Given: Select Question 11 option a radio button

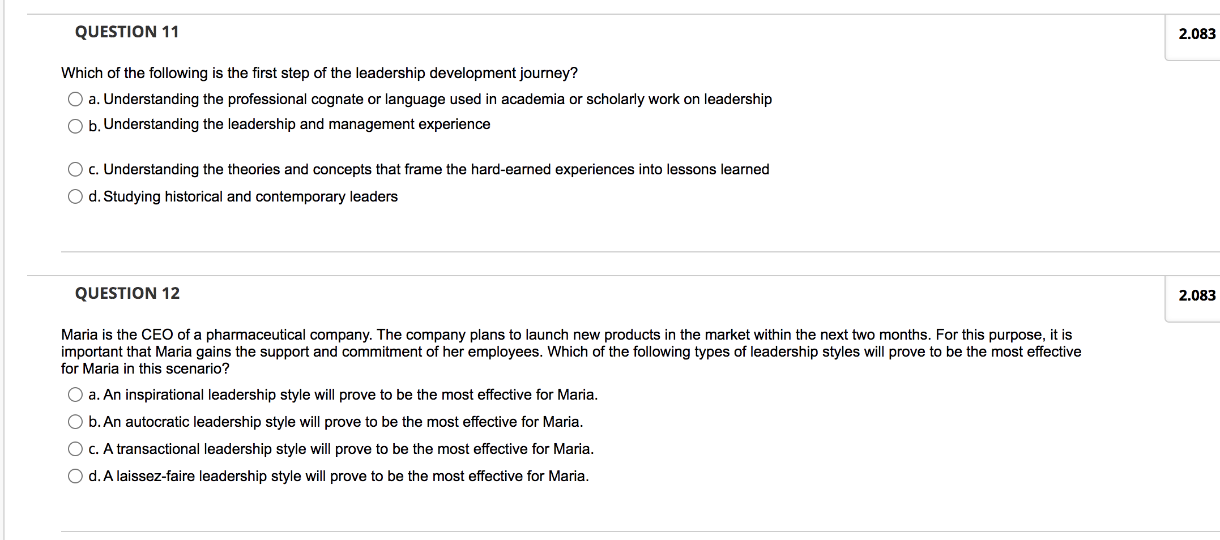Looking at the screenshot, I should (75, 100).
